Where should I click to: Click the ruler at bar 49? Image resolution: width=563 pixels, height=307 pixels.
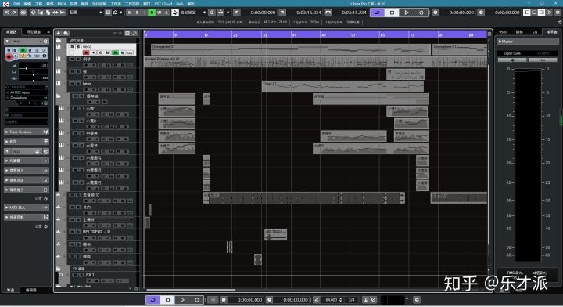[323, 35]
